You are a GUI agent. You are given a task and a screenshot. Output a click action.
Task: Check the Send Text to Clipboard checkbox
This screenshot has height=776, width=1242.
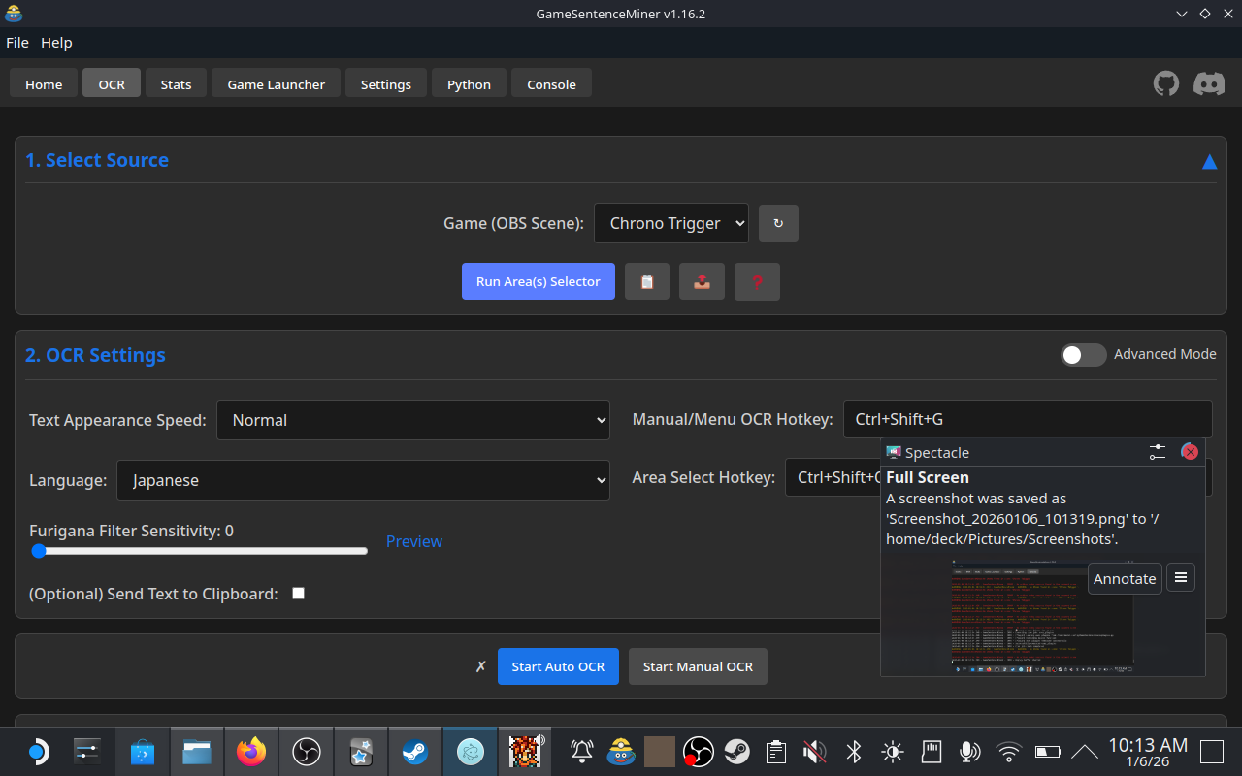(x=298, y=593)
